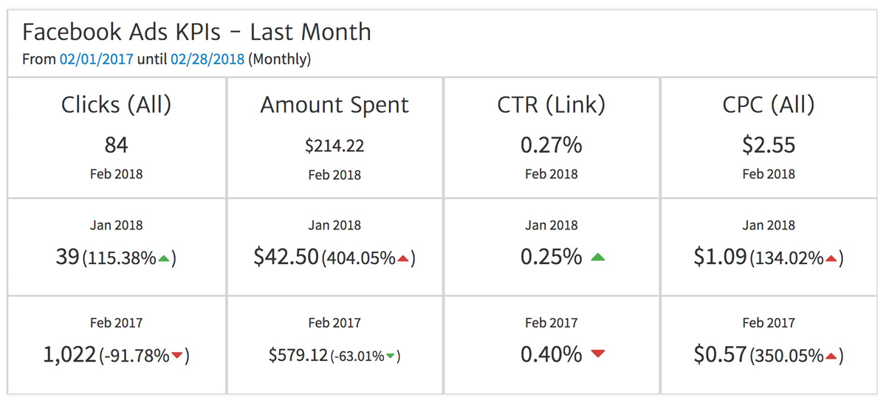Click the red up arrow beside 350.05%

point(831,357)
